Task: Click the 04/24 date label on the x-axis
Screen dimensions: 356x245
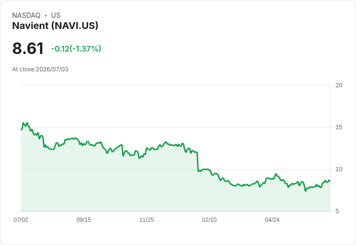Action: coord(272,220)
